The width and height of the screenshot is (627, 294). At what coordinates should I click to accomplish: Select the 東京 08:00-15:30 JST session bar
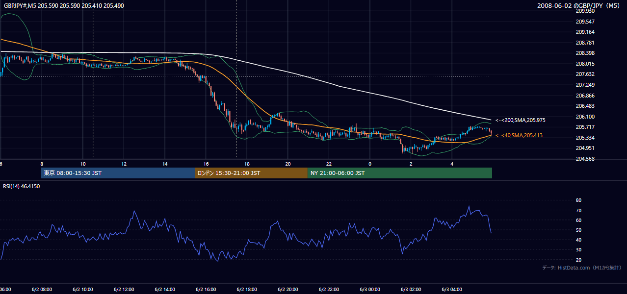pyautogui.click(x=118, y=173)
